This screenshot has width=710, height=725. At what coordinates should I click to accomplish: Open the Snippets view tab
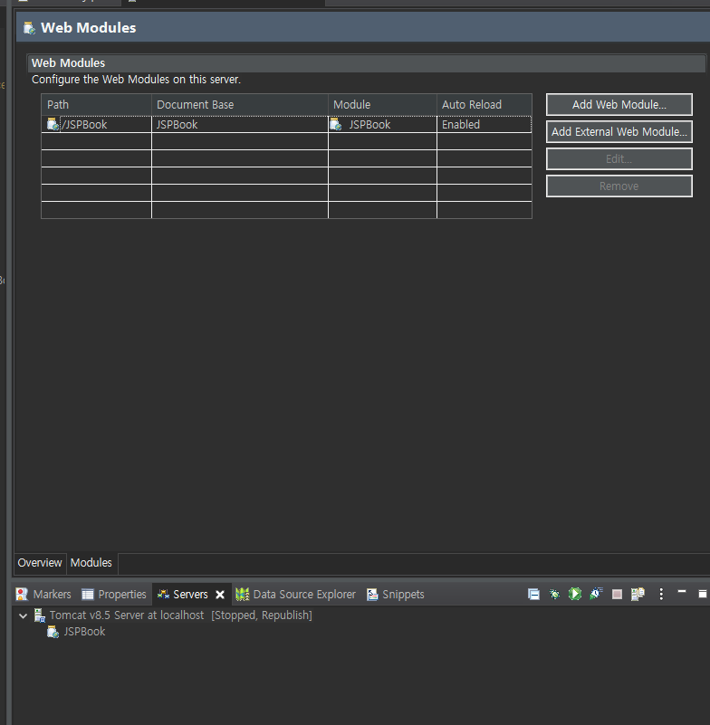pyautogui.click(x=396, y=594)
